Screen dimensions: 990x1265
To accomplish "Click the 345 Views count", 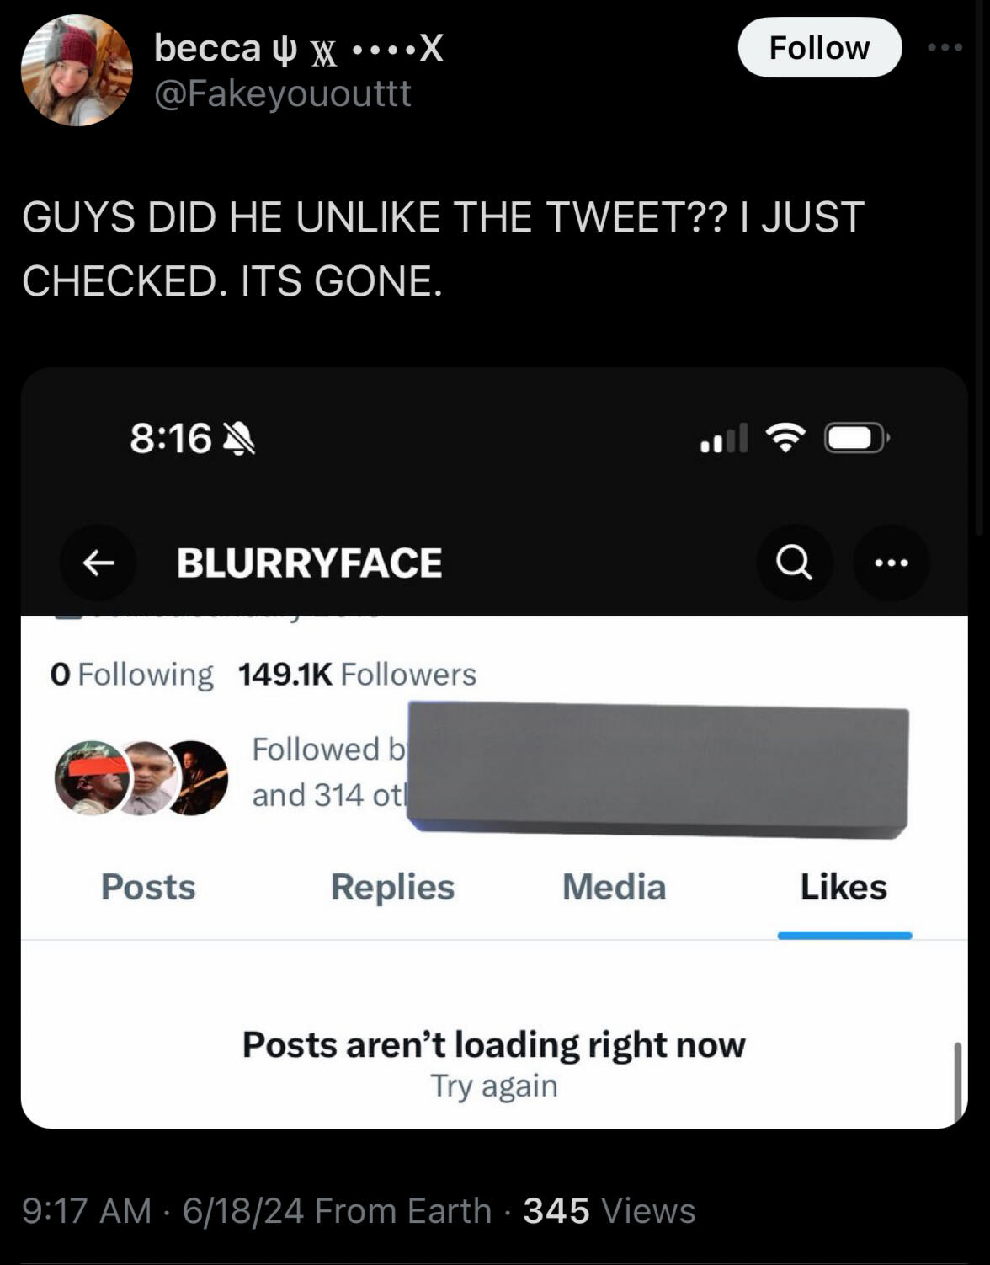I will [609, 1211].
